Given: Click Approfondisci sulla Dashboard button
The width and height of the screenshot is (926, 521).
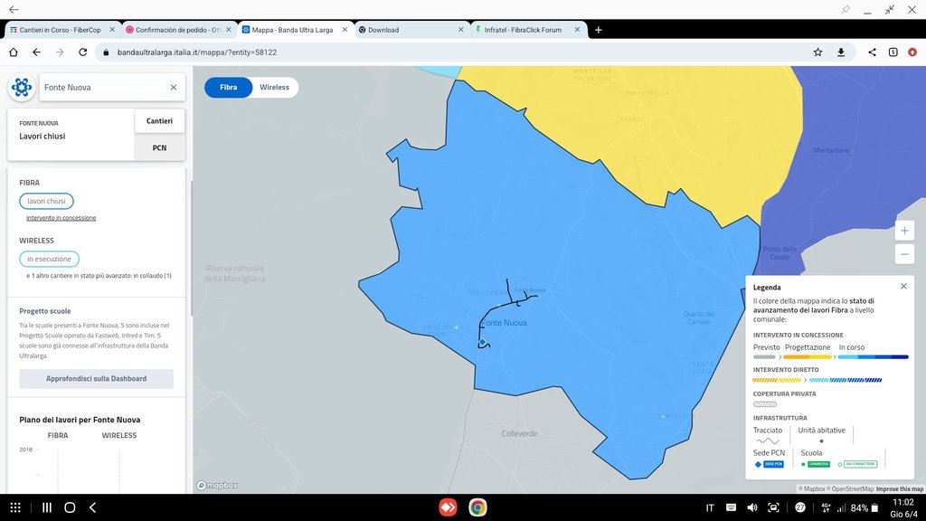Looking at the screenshot, I should click(x=97, y=379).
